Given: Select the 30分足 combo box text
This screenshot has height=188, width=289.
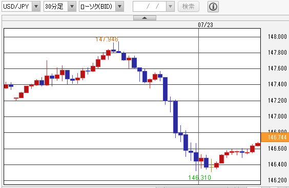Looking at the screenshot, I should 54,7.
